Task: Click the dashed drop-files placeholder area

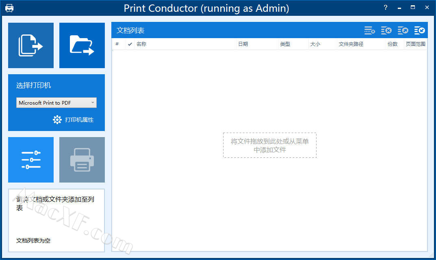Action: 270,145
